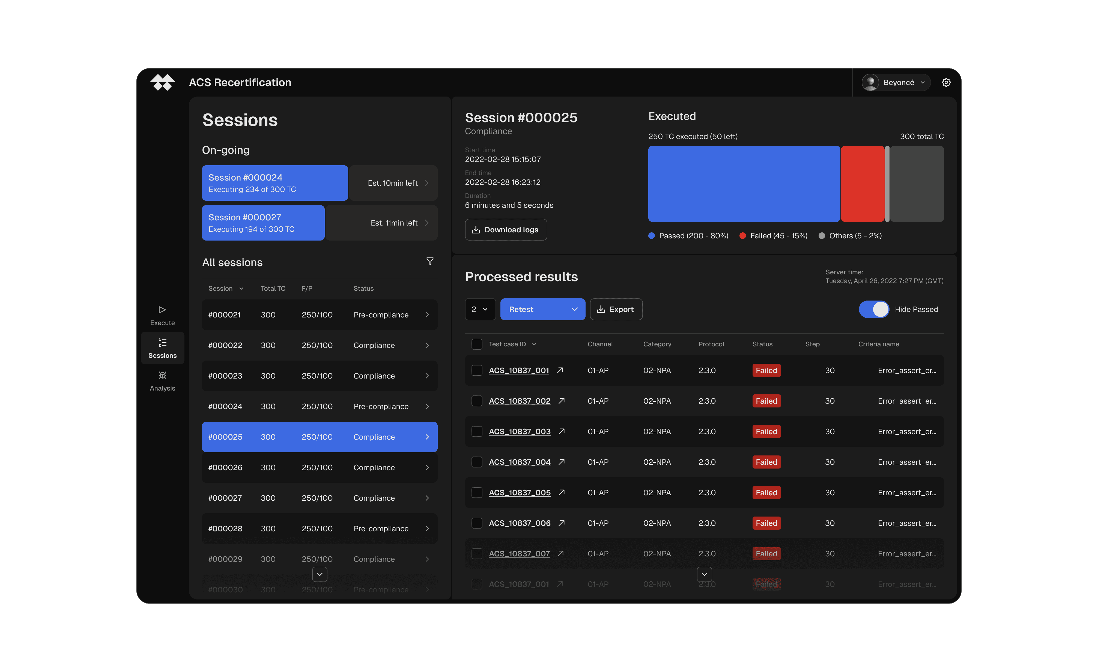Screen dimensions: 1098x672
Task: Open external link arrow for ACS_10837_004
Action: click(x=562, y=462)
